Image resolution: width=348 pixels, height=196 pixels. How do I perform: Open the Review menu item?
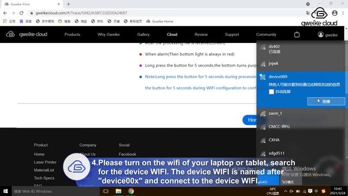coord(201,34)
